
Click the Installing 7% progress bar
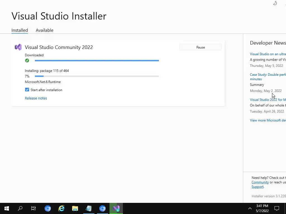pyautogui.click(x=97, y=76)
